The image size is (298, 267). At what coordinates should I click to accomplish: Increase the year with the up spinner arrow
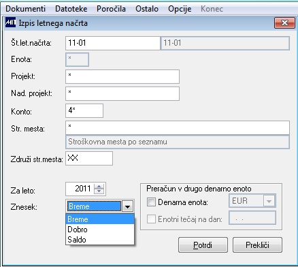99,187
